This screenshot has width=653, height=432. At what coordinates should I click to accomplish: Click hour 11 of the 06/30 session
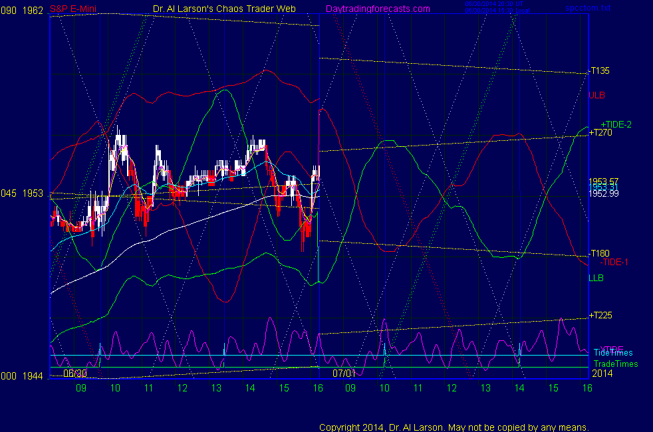point(149,388)
